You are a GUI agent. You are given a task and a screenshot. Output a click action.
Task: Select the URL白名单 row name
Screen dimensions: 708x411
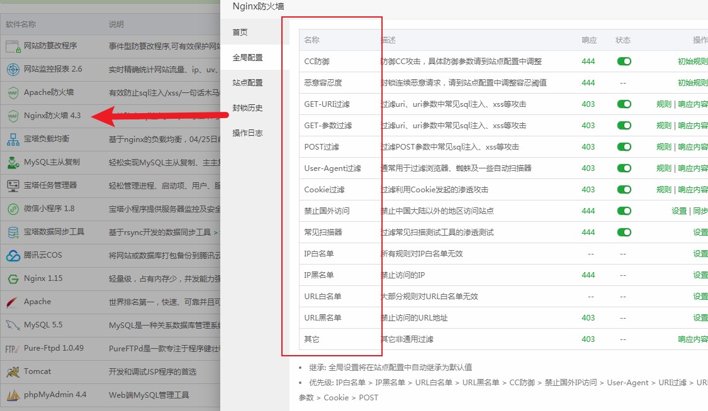pyautogui.click(x=322, y=297)
